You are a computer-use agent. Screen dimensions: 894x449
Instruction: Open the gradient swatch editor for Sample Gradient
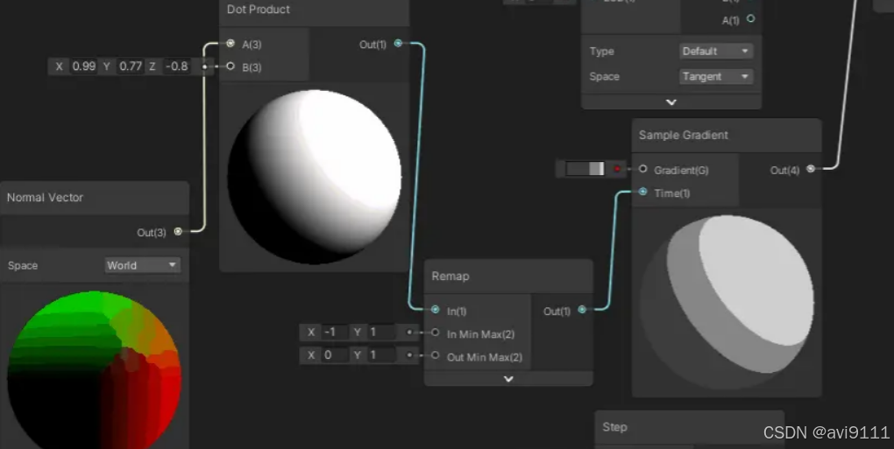[585, 169]
